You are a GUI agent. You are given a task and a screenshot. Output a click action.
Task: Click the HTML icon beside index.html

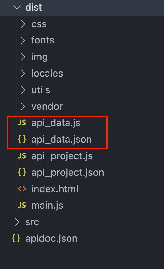(22, 189)
